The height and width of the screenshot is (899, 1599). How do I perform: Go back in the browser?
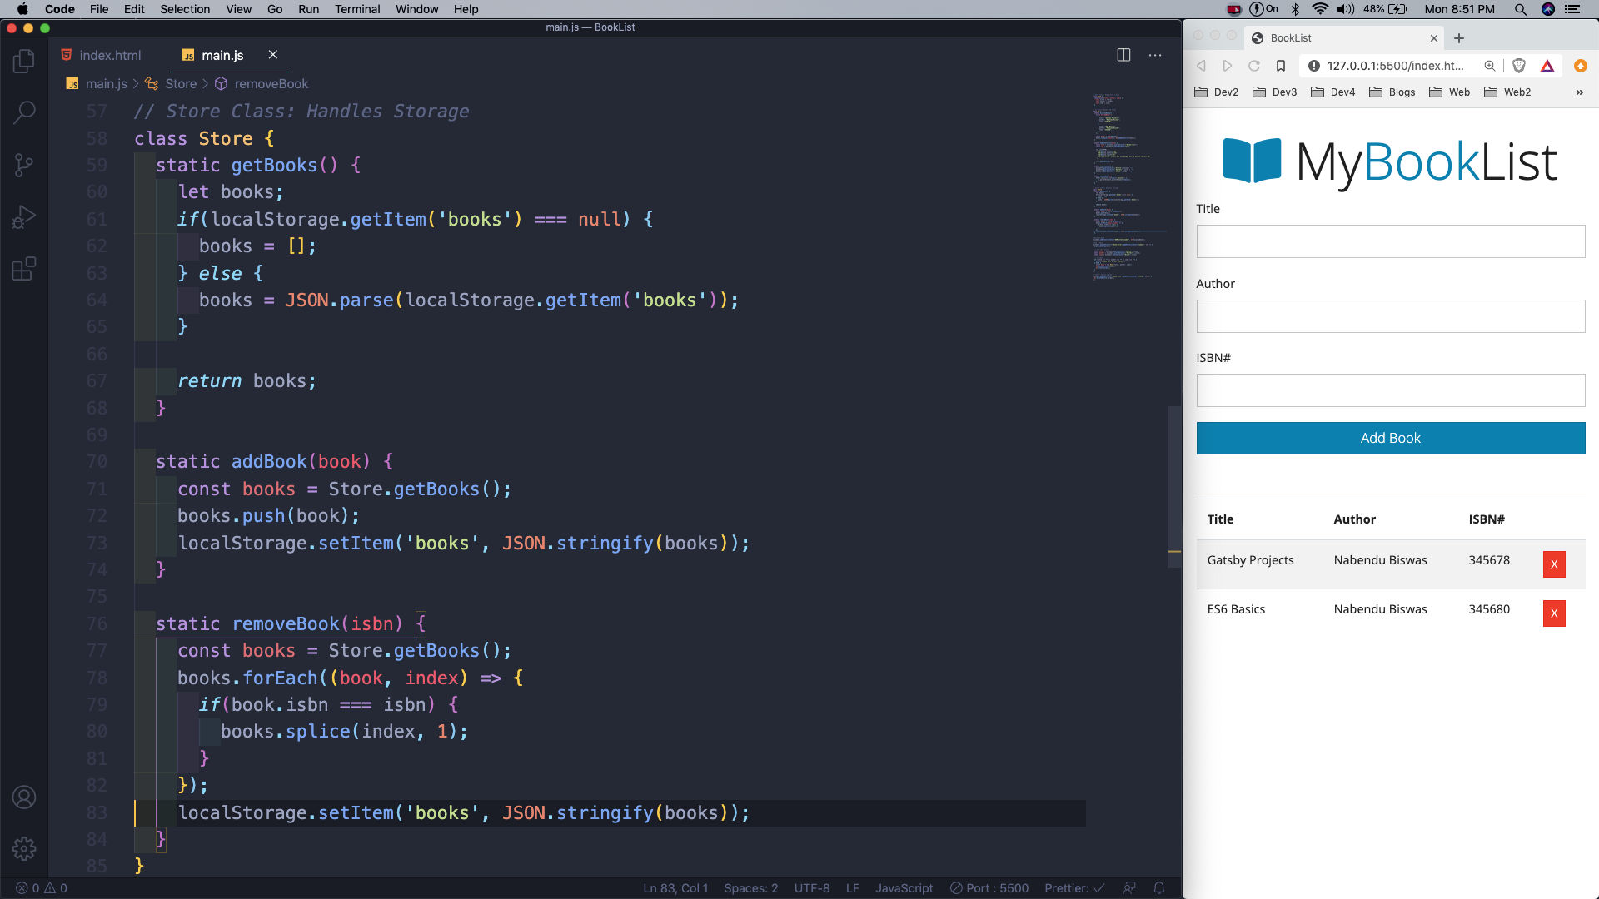click(1201, 66)
